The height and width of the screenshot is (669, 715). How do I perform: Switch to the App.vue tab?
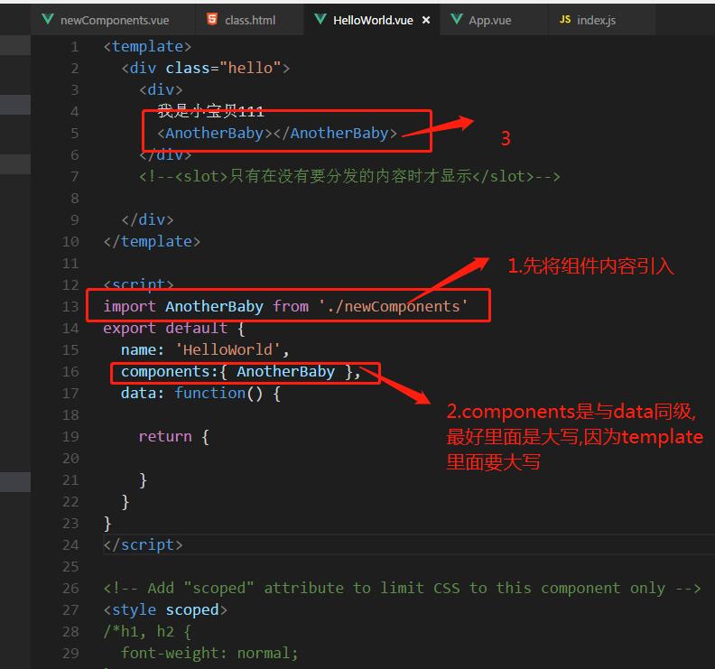[x=491, y=20]
